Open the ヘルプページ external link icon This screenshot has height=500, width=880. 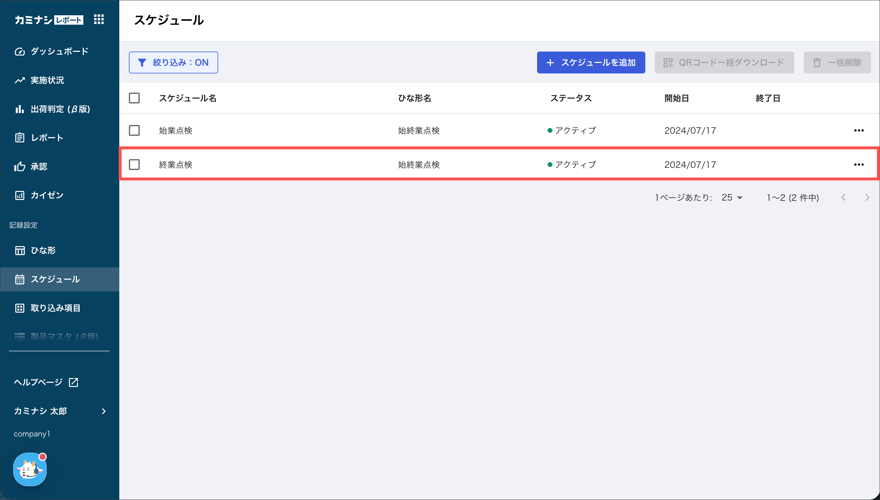pos(73,382)
